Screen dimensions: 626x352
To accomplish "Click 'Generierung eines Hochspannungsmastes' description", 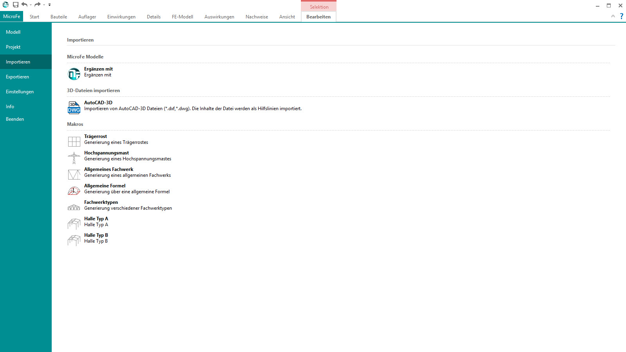I will [x=128, y=159].
